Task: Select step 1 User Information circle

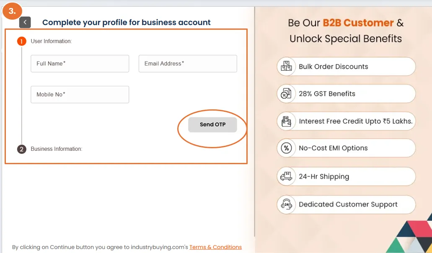Action: click(x=21, y=41)
